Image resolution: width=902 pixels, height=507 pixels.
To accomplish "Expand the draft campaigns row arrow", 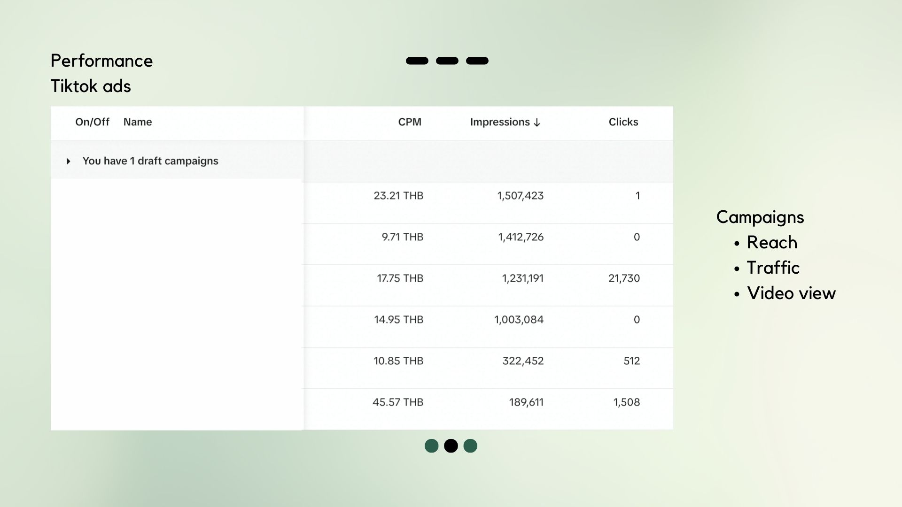I will click(69, 161).
